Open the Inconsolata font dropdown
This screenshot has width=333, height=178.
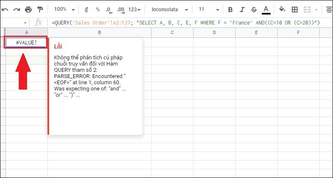(x=170, y=10)
